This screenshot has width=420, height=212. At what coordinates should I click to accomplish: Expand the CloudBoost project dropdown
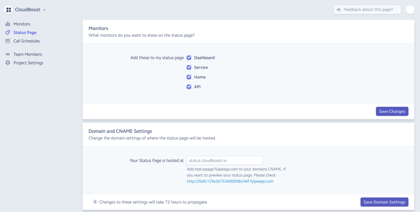44,10
